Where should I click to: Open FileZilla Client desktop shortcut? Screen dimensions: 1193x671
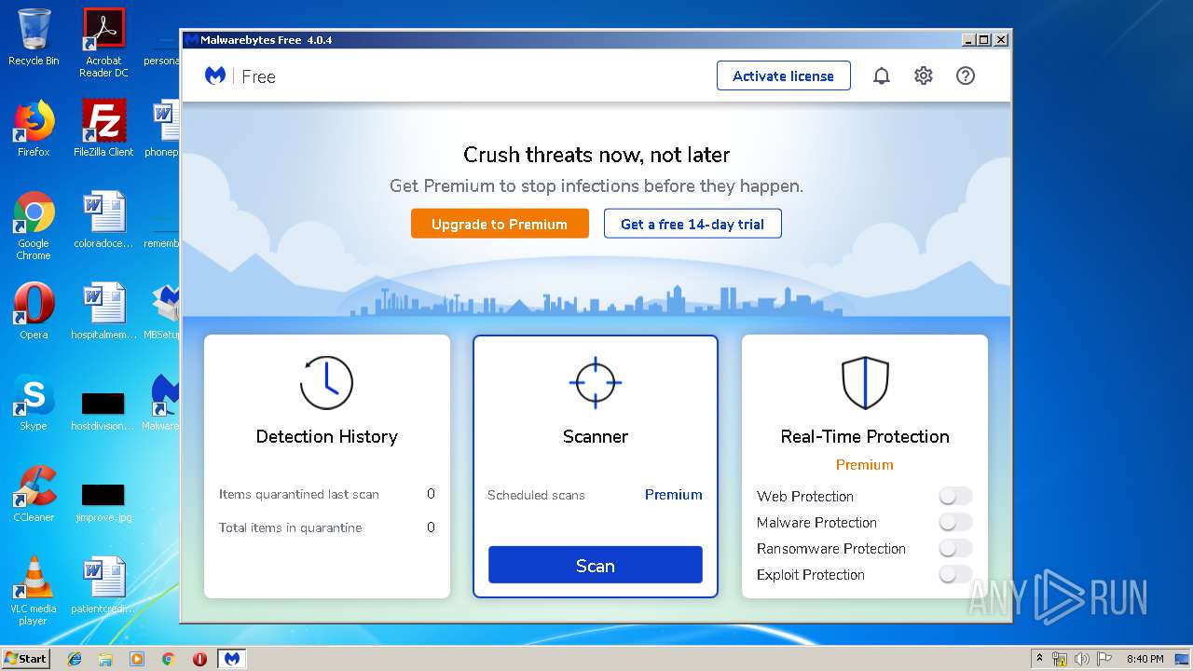point(103,129)
